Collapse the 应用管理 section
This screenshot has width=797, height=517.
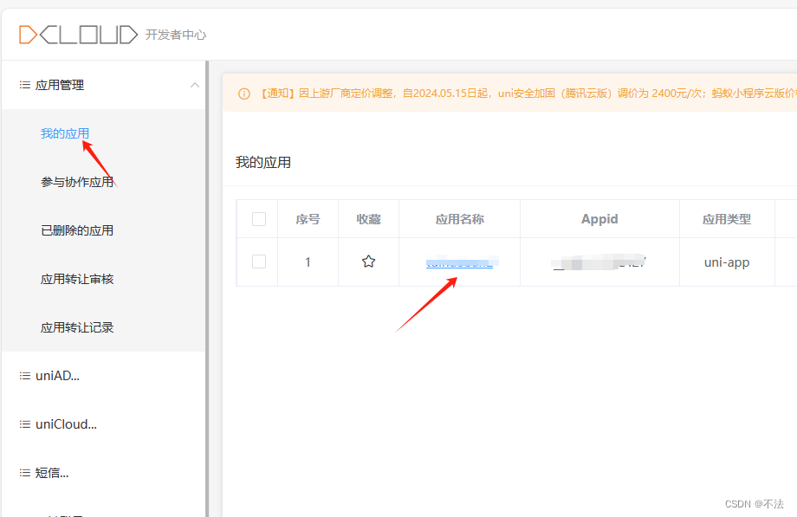[x=197, y=84]
